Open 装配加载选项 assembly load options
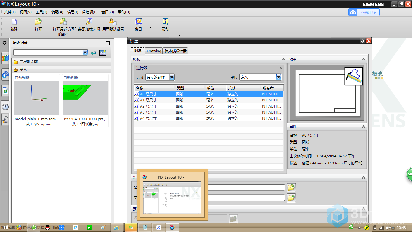 click(89, 22)
